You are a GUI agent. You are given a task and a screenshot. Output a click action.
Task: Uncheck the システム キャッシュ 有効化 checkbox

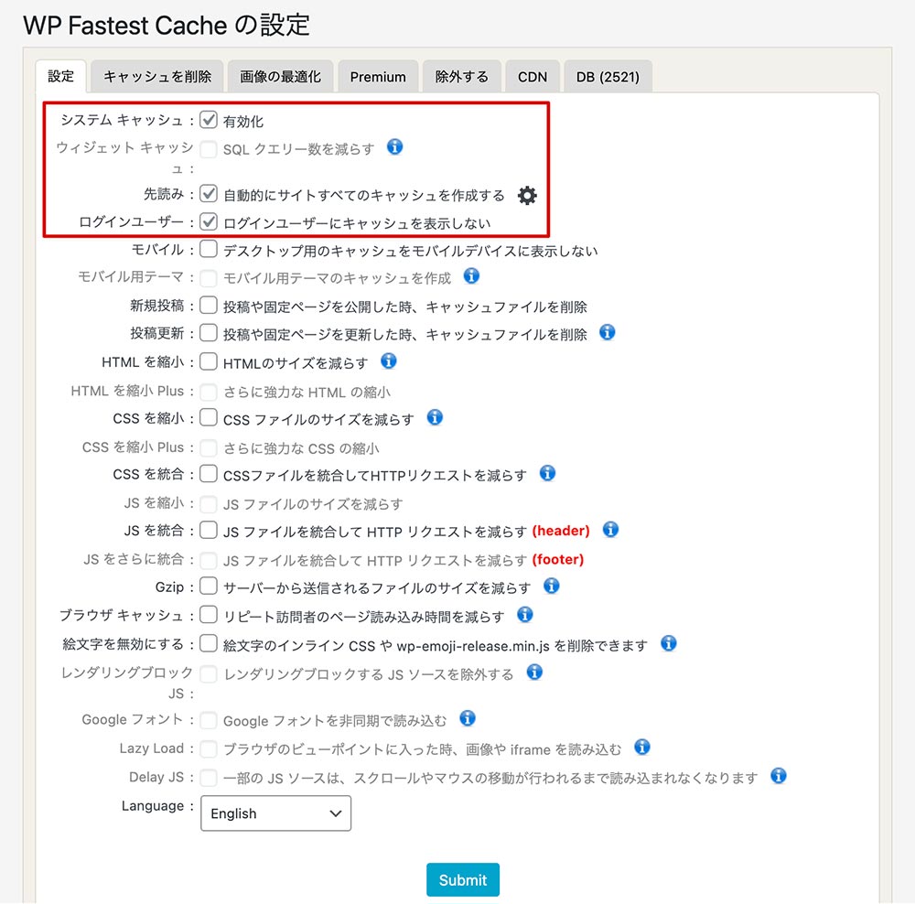209,120
